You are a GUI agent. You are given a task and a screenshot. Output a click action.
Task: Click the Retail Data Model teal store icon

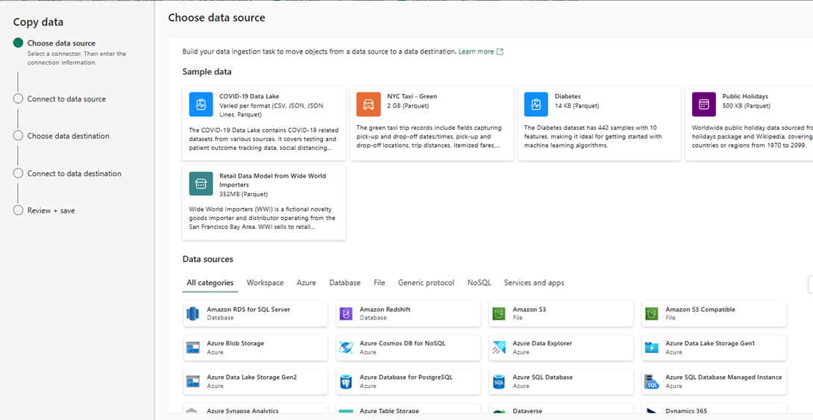pyautogui.click(x=201, y=184)
